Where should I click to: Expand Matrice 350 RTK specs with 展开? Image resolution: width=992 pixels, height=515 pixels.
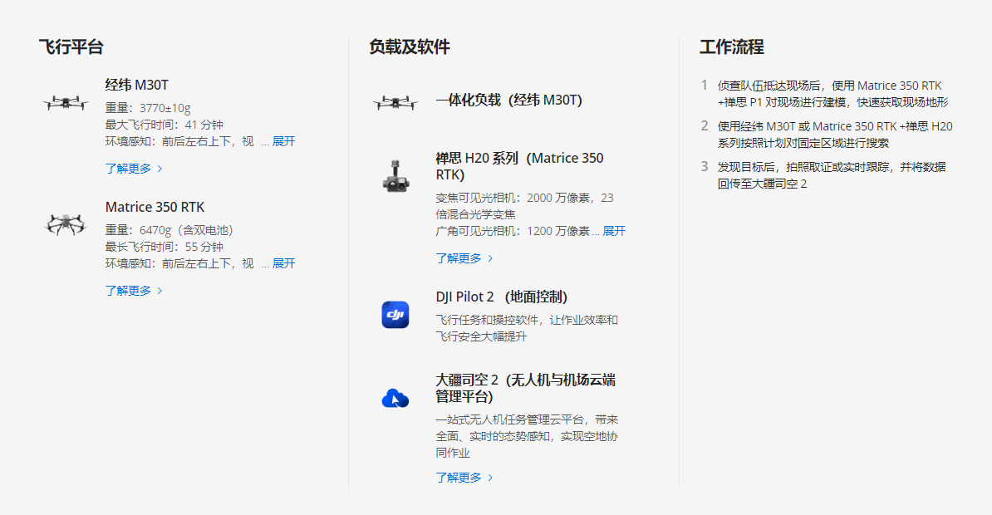click(x=283, y=263)
